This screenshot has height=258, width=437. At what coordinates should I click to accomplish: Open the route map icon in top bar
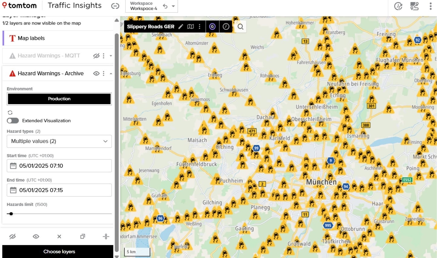[x=415, y=6]
